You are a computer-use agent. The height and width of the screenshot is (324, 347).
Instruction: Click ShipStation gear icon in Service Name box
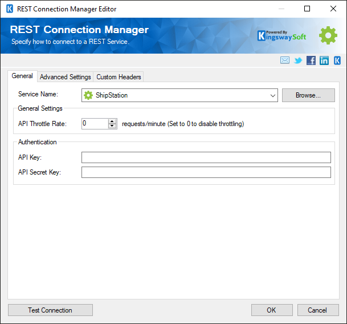(88, 95)
